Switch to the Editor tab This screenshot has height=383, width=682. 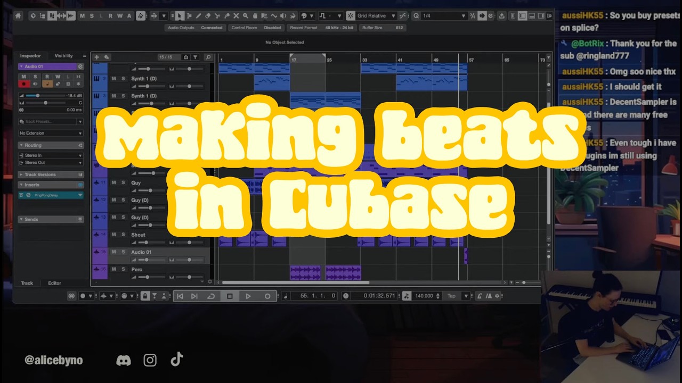coord(54,283)
